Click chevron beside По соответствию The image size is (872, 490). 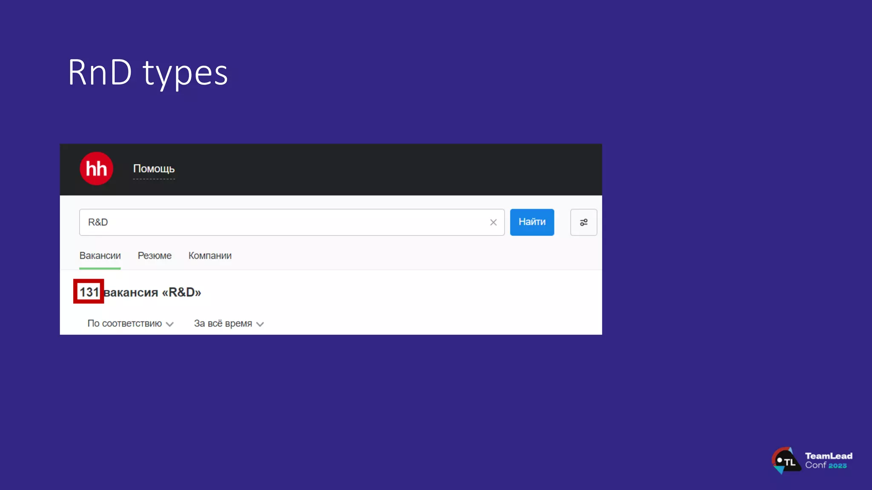(170, 324)
